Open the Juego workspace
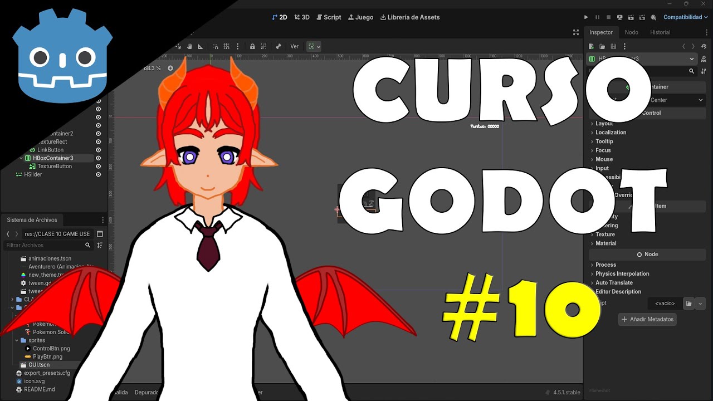The image size is (713, 401). click(360, 17)
